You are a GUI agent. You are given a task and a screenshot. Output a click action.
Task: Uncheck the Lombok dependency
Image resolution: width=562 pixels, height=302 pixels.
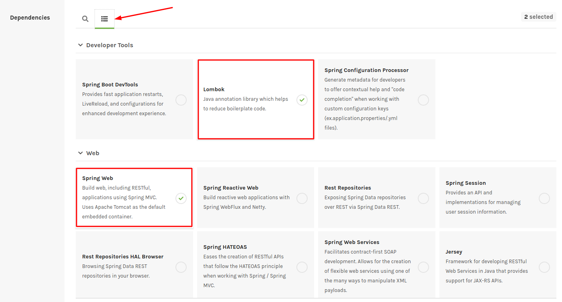pyautogui.click(x=302, y=100)
